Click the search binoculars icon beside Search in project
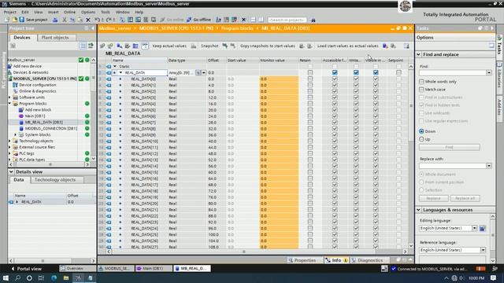This screenshot has width=504, height=283. tap(313, 20)
